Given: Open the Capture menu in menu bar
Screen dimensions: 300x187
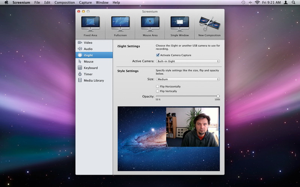Looking at the screenshot, I should click(x=85, y=3).
